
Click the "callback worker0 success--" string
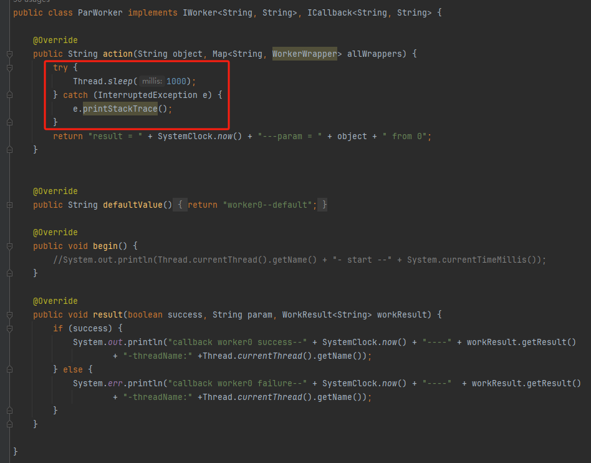pyautogui.click(x=237, y=342)
